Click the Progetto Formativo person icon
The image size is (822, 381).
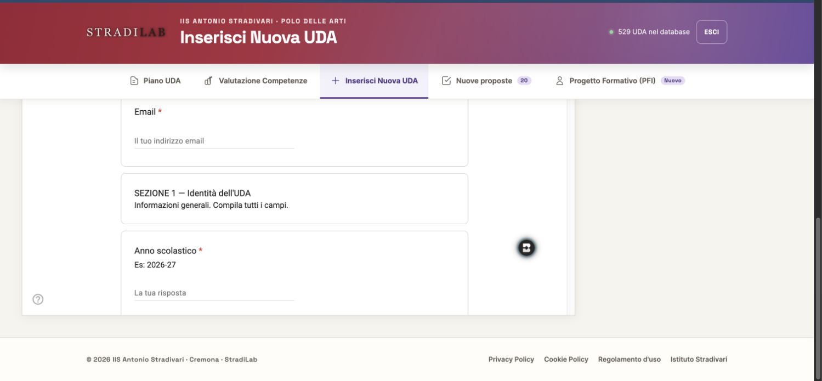(x=560, y=81)
